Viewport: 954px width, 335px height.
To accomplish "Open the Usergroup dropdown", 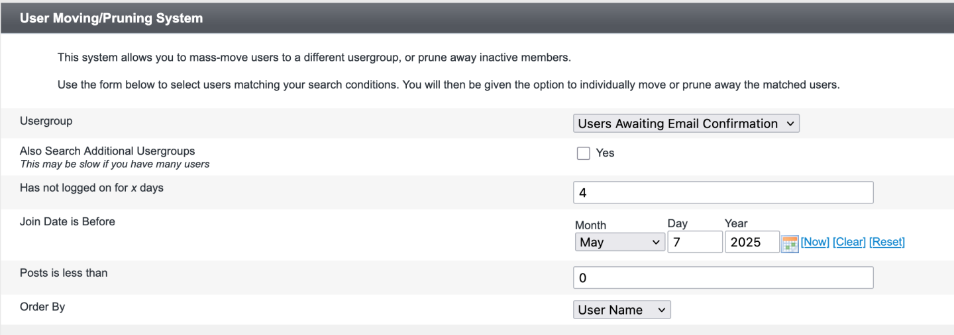I will click(x=686, y=124).
